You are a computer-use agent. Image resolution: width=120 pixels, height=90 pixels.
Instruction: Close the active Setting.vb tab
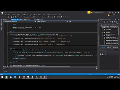(19, 20)
